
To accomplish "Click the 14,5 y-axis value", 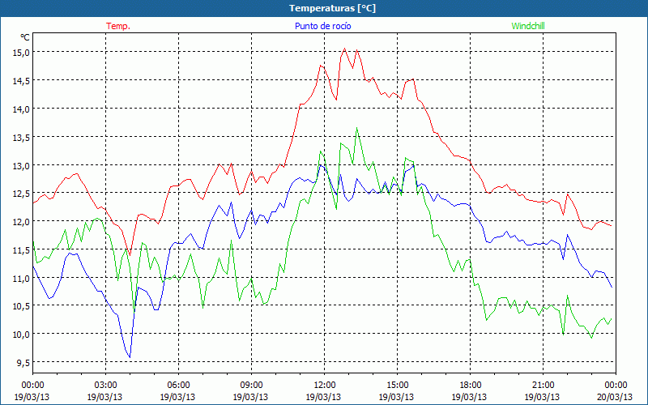I will tap(21, 80).
